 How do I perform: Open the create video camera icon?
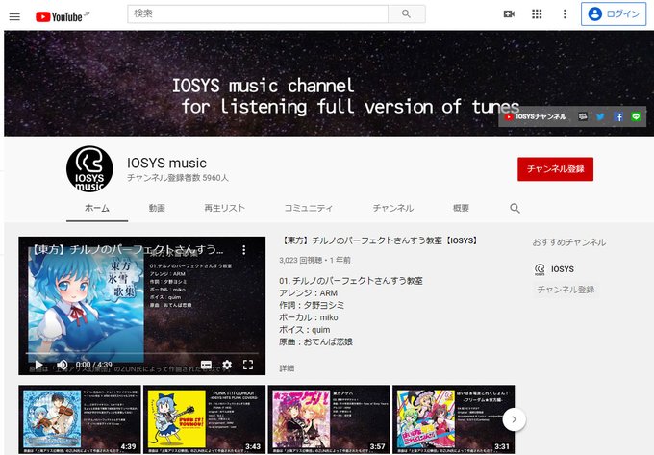coord(509,14)
